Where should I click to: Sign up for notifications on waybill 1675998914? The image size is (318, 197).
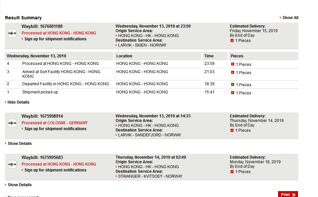[55, 129]
